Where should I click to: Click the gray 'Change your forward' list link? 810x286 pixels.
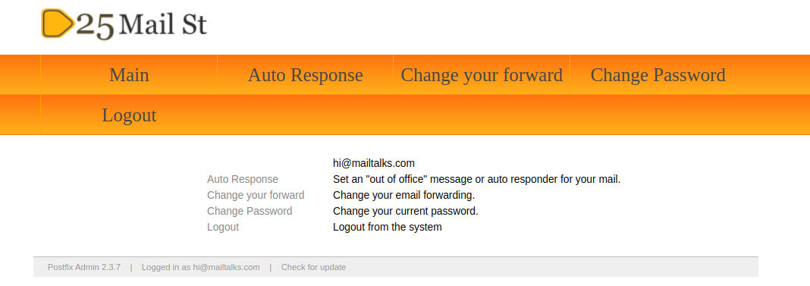pyautogui.click(x=256, y=196)
